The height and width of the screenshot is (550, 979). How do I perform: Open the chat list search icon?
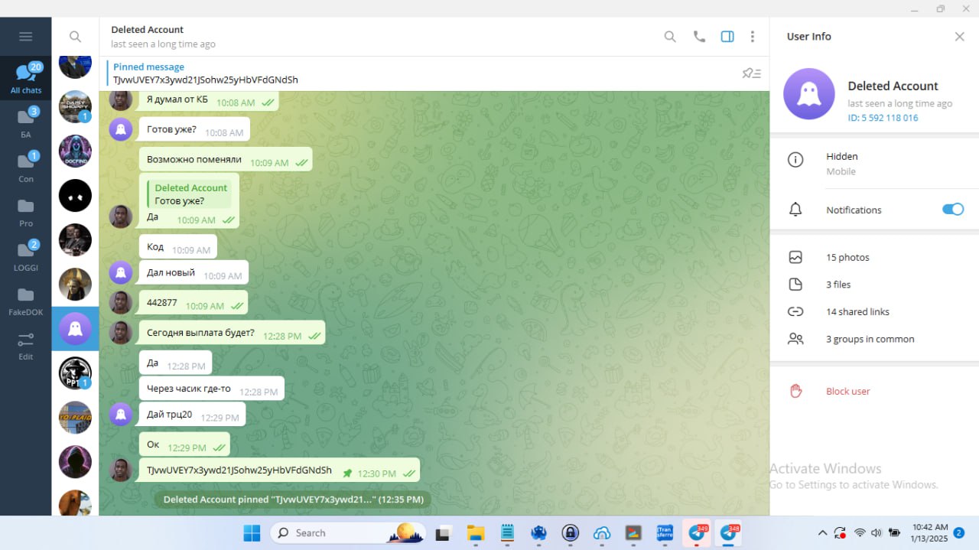(75, 36)
